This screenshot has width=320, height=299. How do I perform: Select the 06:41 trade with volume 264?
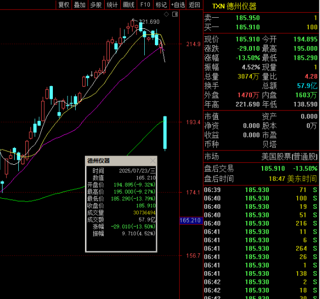click(x=261, y=248)
